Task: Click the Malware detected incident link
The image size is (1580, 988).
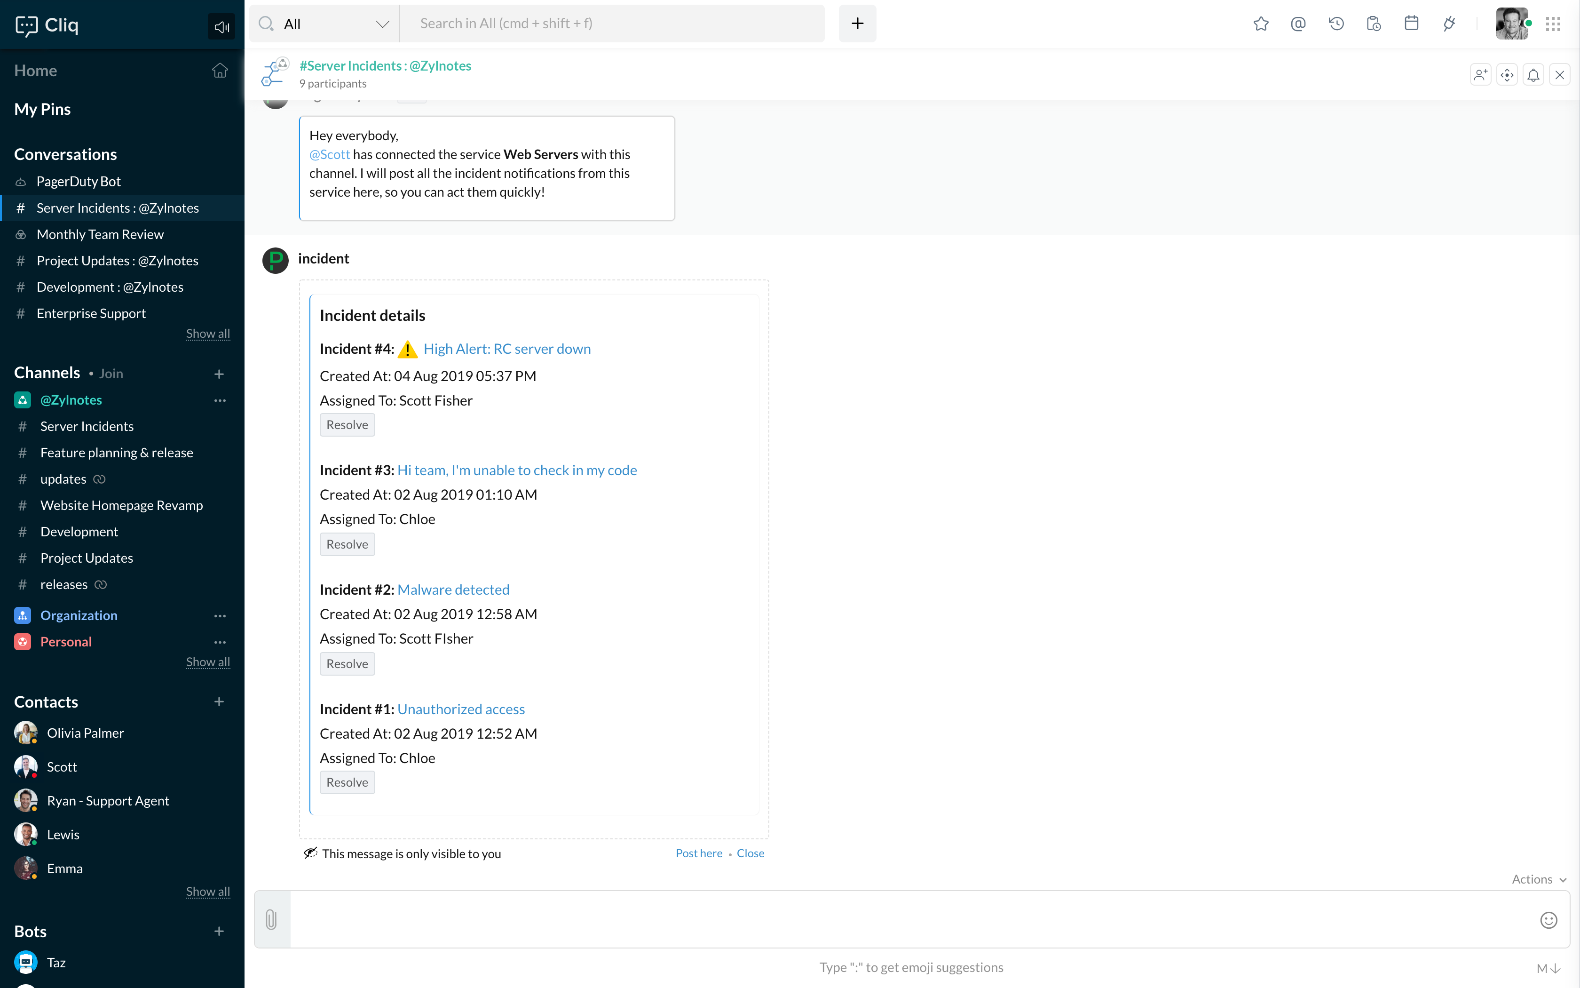Action: pos(453,590)
